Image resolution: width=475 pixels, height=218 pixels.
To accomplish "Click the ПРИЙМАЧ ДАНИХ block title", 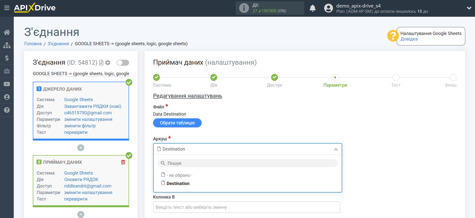I will tap(63, 162).
